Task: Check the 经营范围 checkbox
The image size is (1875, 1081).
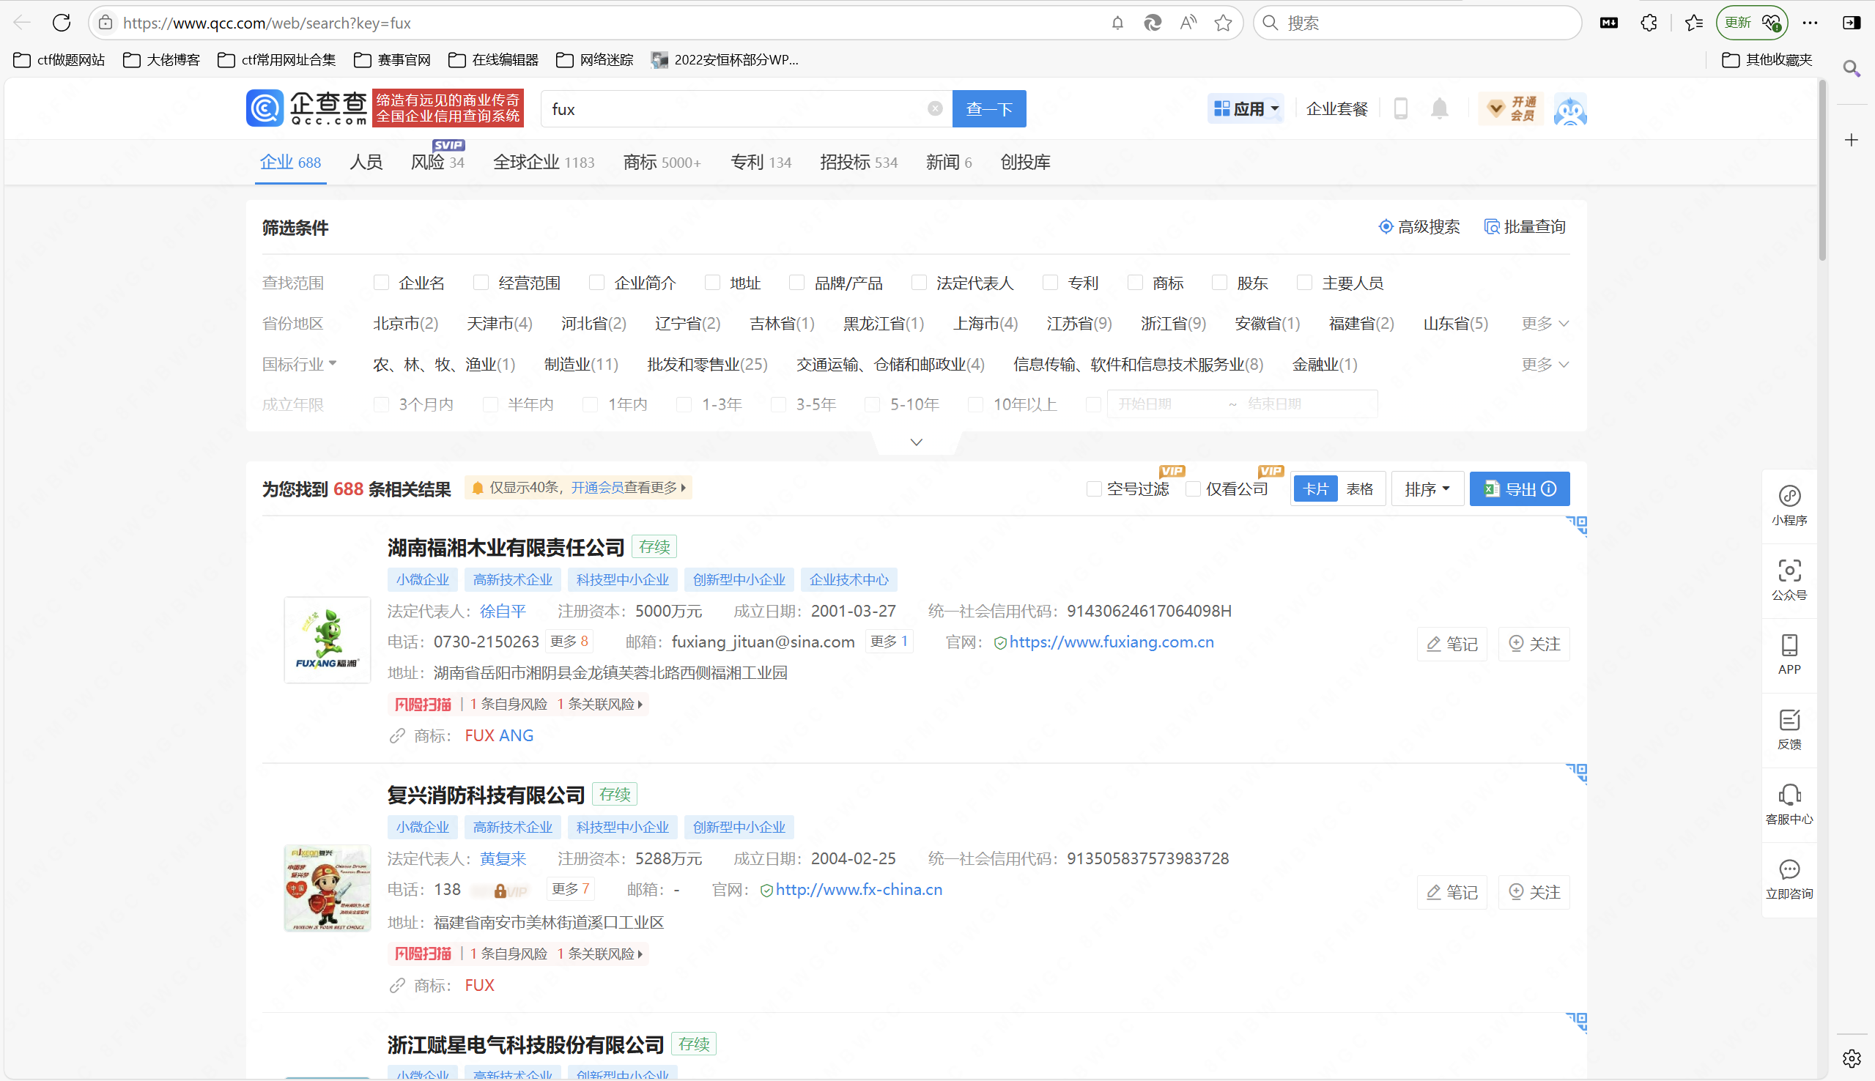Action: coord(481,282)
